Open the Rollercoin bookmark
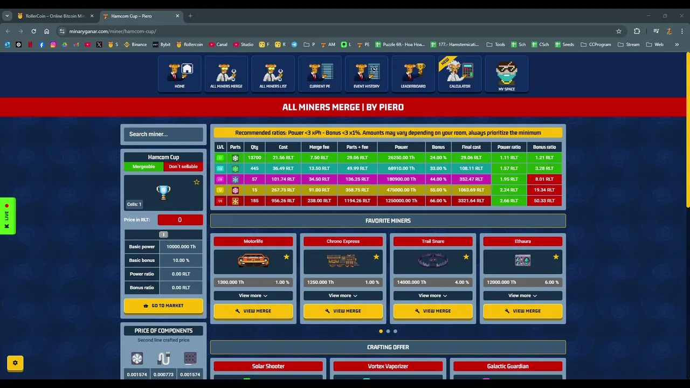 (190, 45)
